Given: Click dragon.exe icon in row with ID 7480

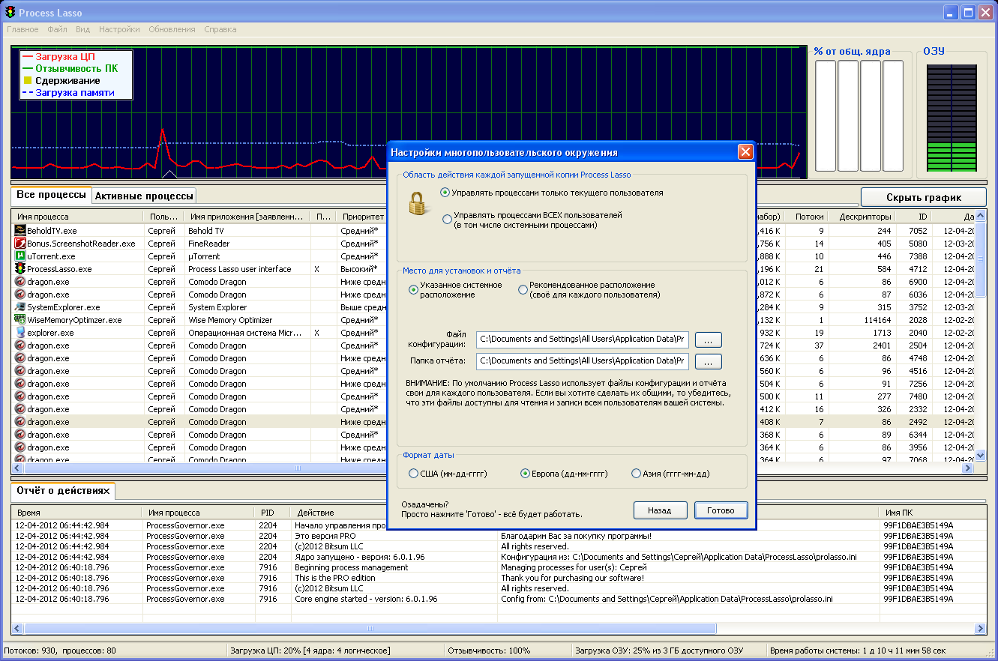Looking at the screenshot, I should click(20, 396).
